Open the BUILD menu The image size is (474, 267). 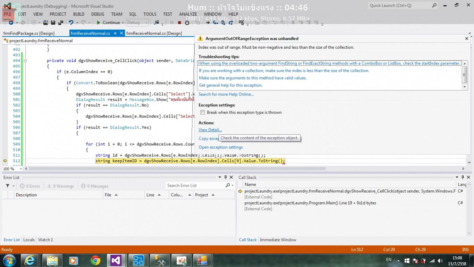(x=79, y=14)
